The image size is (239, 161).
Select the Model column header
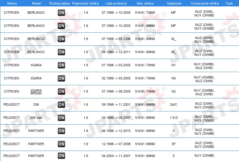point(37,3)
